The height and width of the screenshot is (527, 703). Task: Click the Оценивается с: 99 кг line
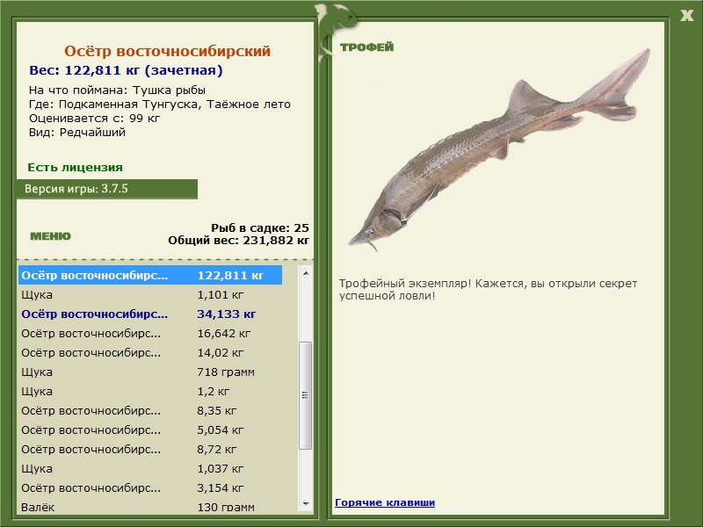pyautogui.click(x=94, y=119)
